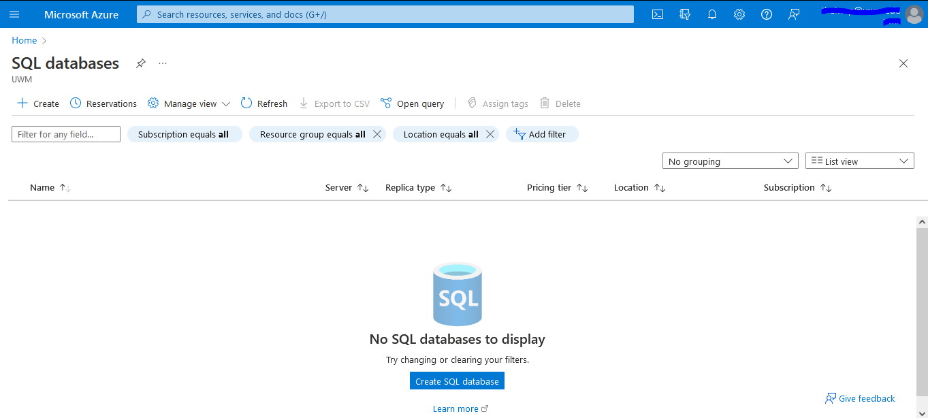Viewport: 928px width, 418px height.
Task: Open more options beside the page title
Action: tap(162, 63)
